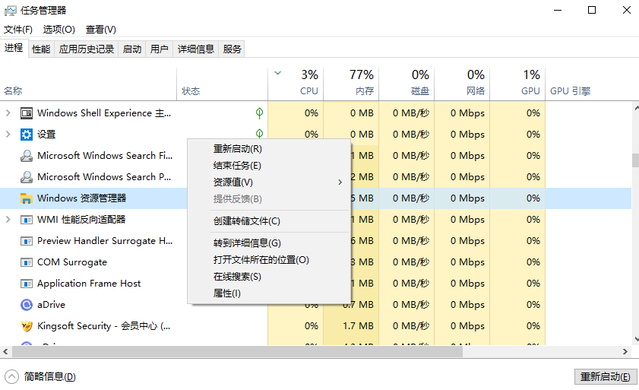Click the vertical scrollbar up arrow
The height and width of the screenshot is (390, 639).
pyautogui.click(x=636, y=108)
